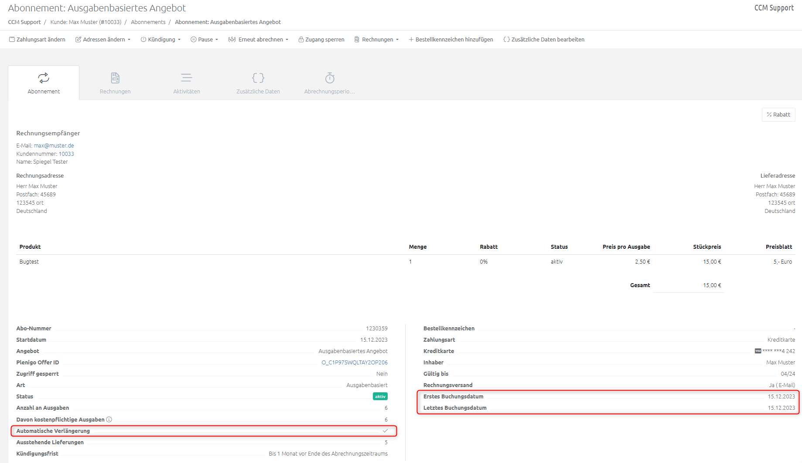Click the Erneut abrechnen money icon
The height and width of the screenshot is (463, 802).
tap(232, 39)
